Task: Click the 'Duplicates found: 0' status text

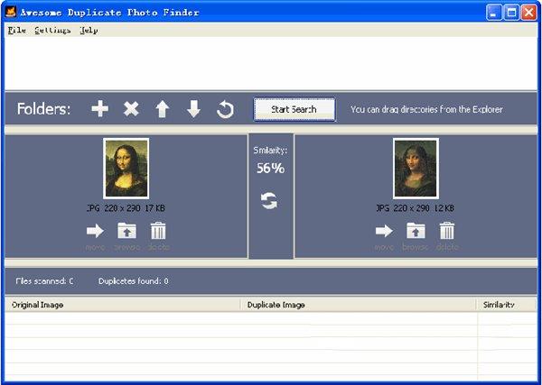Action: [x=134, y=281]
